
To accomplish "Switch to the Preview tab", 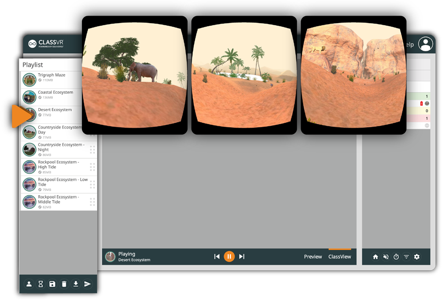I will (313, 257).
